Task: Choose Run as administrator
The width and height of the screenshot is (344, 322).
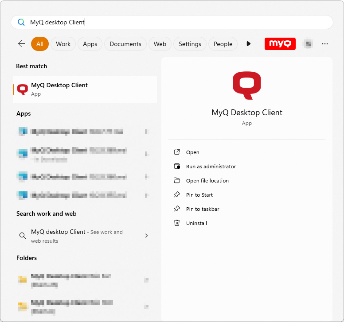Action: click(x=211, y=167)
